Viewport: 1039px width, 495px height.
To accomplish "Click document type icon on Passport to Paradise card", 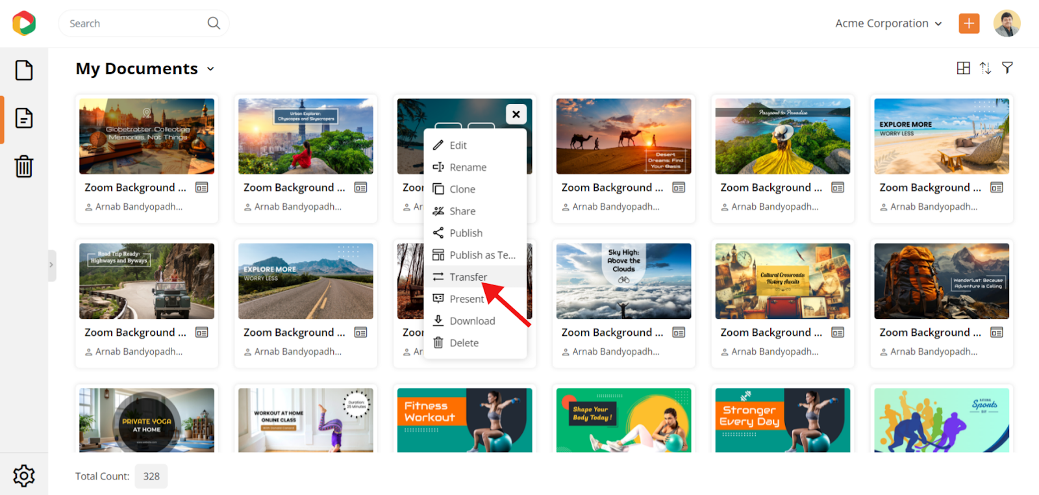I will [x=838, y=188].
